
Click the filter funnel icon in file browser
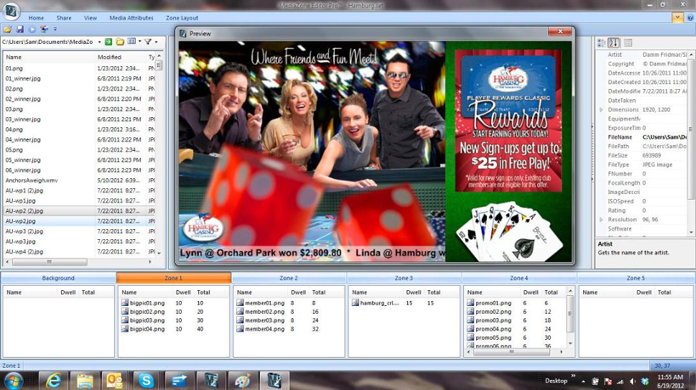[x=147, y=42]
